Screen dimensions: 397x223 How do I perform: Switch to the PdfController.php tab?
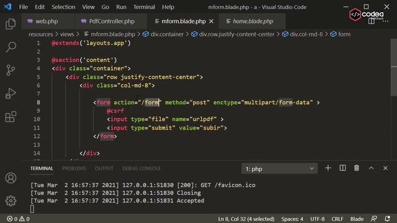pos(112,22)
